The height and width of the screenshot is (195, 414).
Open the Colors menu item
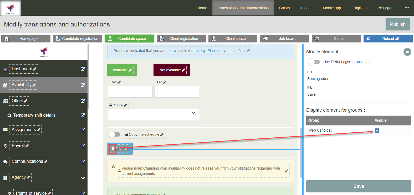click(x=284, y=8)
